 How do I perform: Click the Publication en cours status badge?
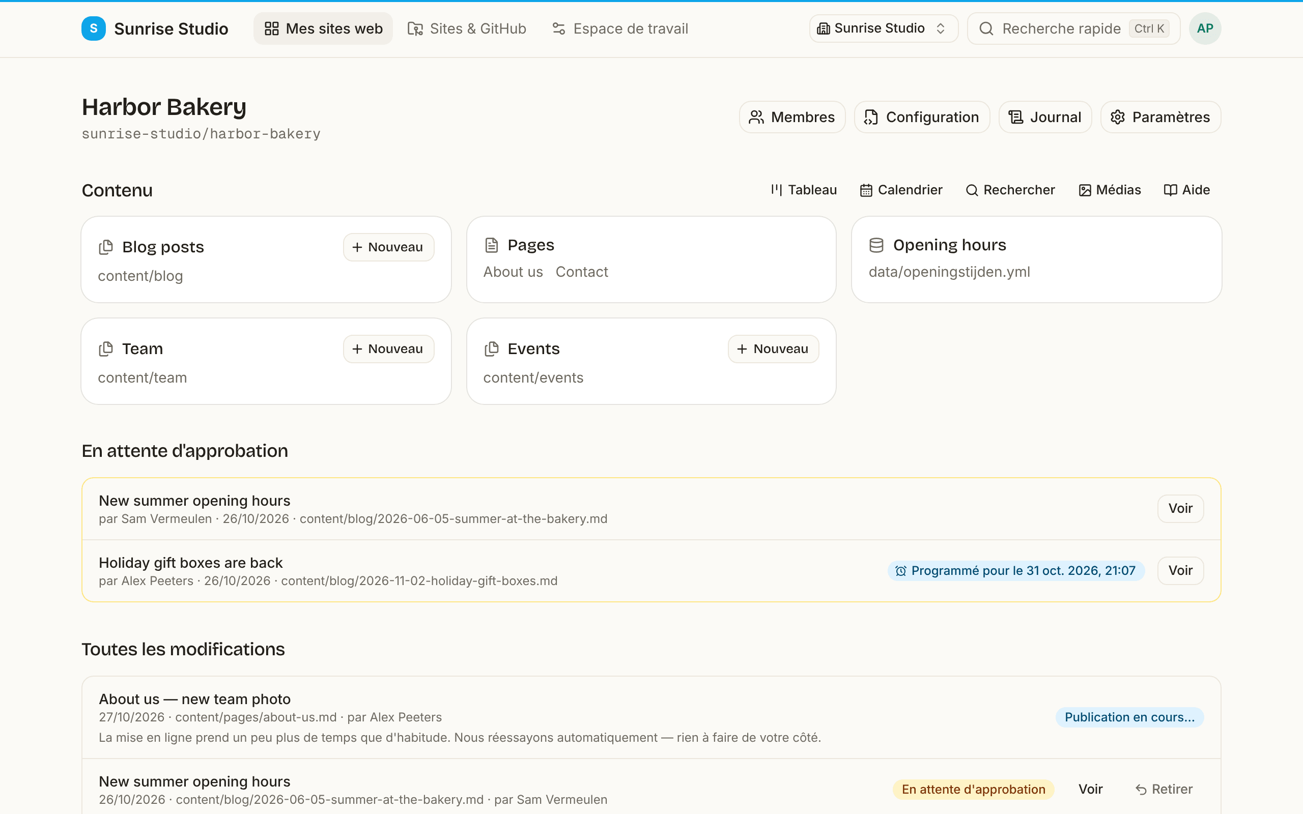[1129, 717]
